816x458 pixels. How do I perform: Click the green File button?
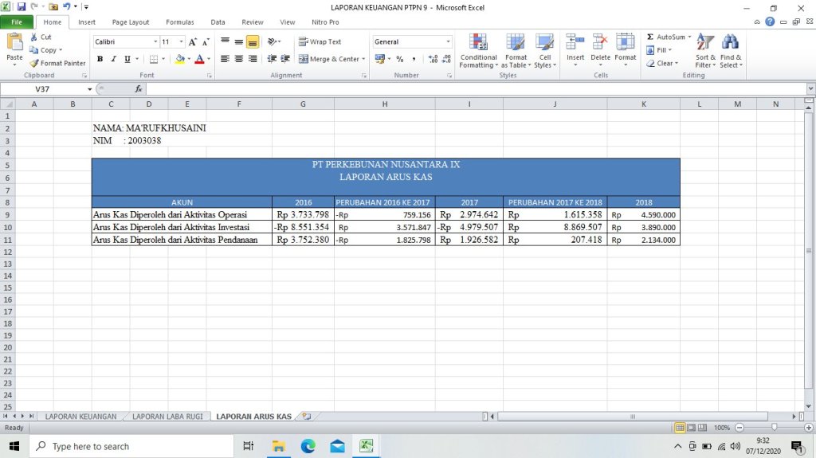[x=17, y=22]
